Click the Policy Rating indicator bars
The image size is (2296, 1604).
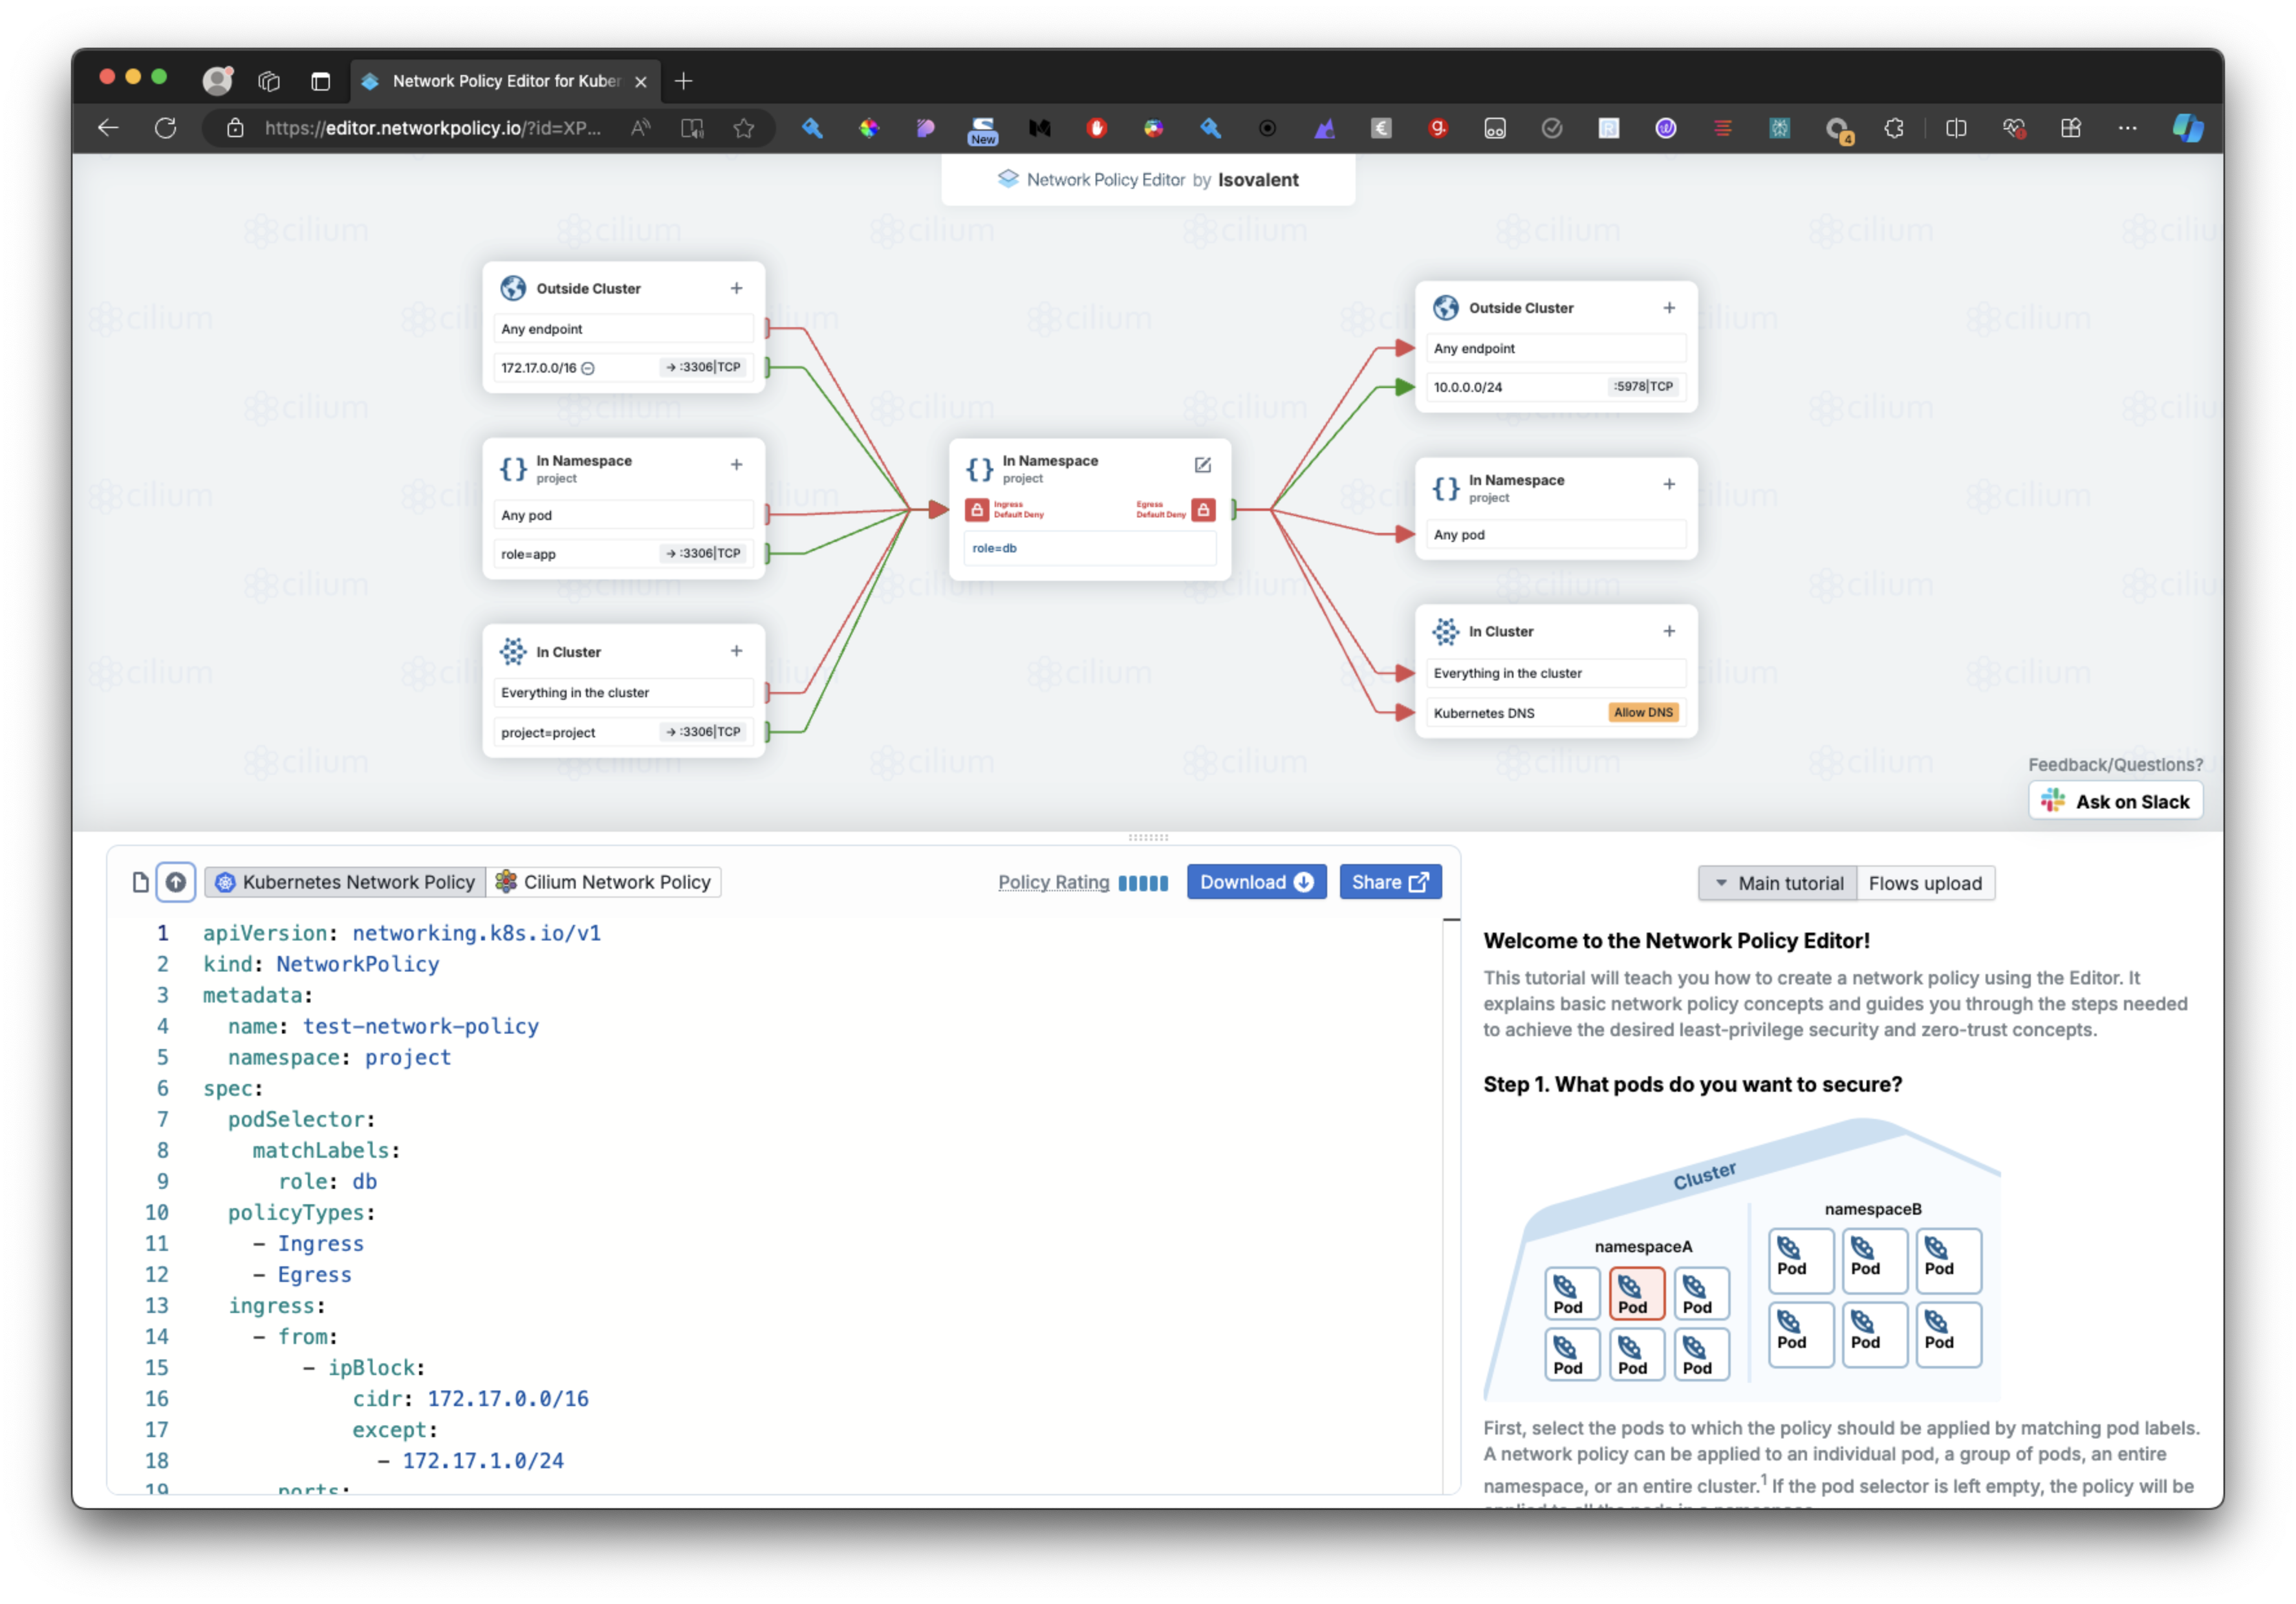point(1143,883)
